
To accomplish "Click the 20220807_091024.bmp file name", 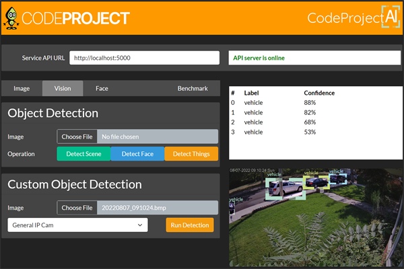I will coord(134,208).
